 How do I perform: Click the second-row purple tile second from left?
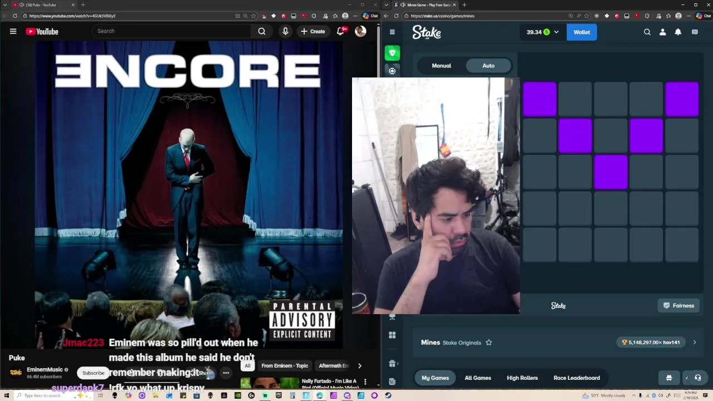(x=575, y=135)
